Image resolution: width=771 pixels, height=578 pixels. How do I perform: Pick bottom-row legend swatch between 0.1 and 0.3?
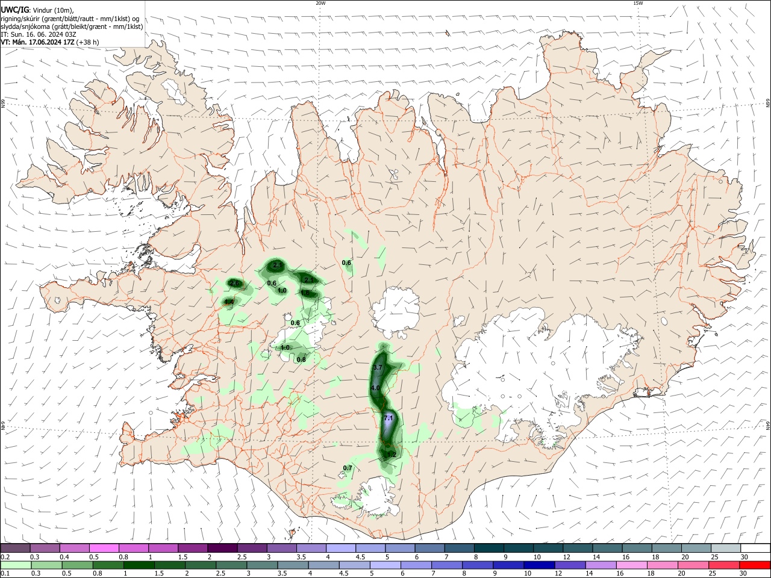15,565
